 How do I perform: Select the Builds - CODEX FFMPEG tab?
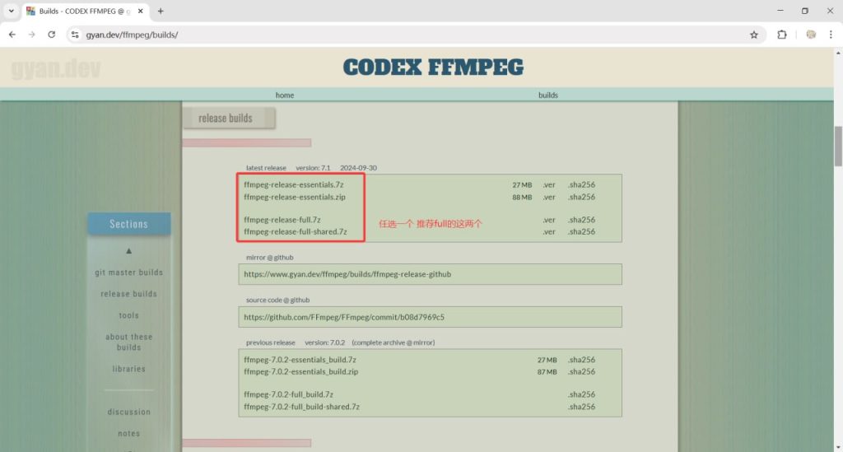coord(86,11)
